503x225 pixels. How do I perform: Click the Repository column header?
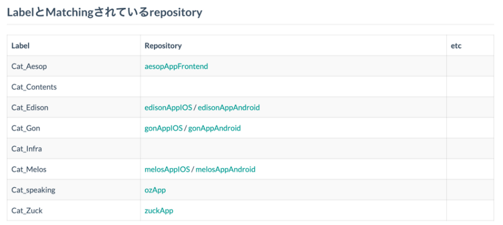point(163,46)
